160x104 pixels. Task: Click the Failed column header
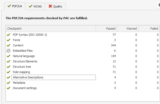coord(149,29)
